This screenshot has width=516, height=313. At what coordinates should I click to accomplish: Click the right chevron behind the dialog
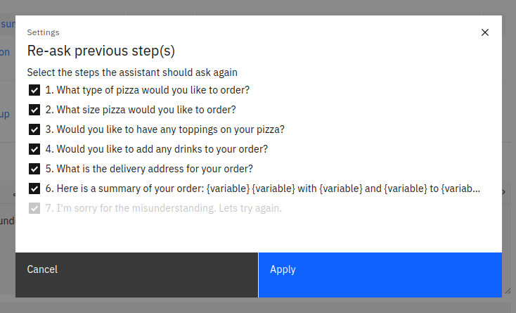coord(504,192)
